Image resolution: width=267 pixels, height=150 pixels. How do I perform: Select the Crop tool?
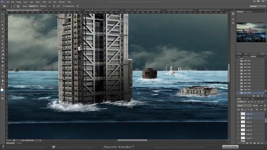coord(3,29)
